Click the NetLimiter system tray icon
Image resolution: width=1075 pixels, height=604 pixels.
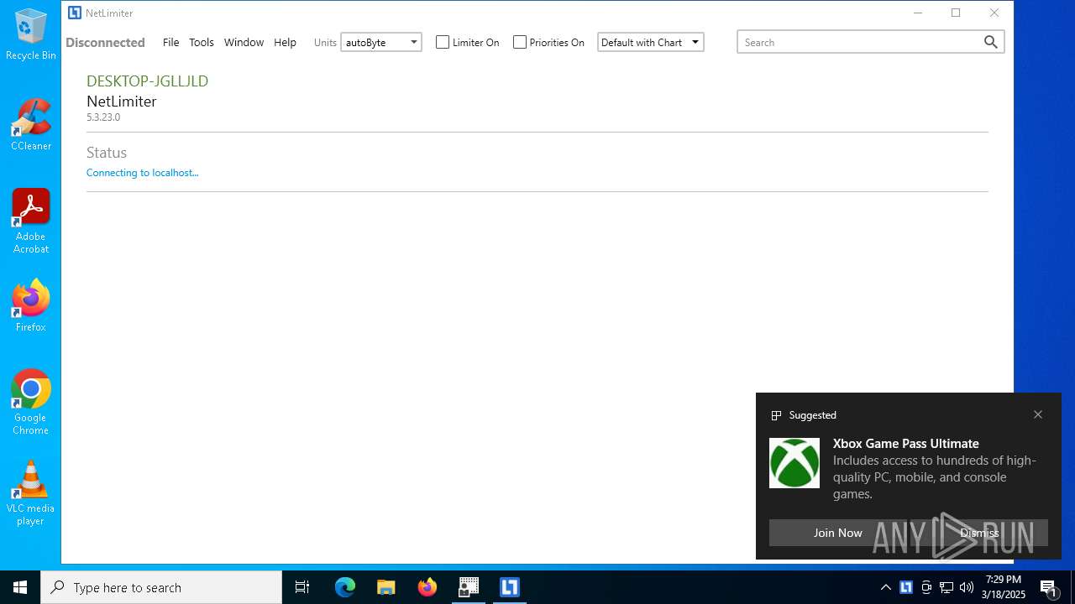pyautogui.click(x=906, y=587)
